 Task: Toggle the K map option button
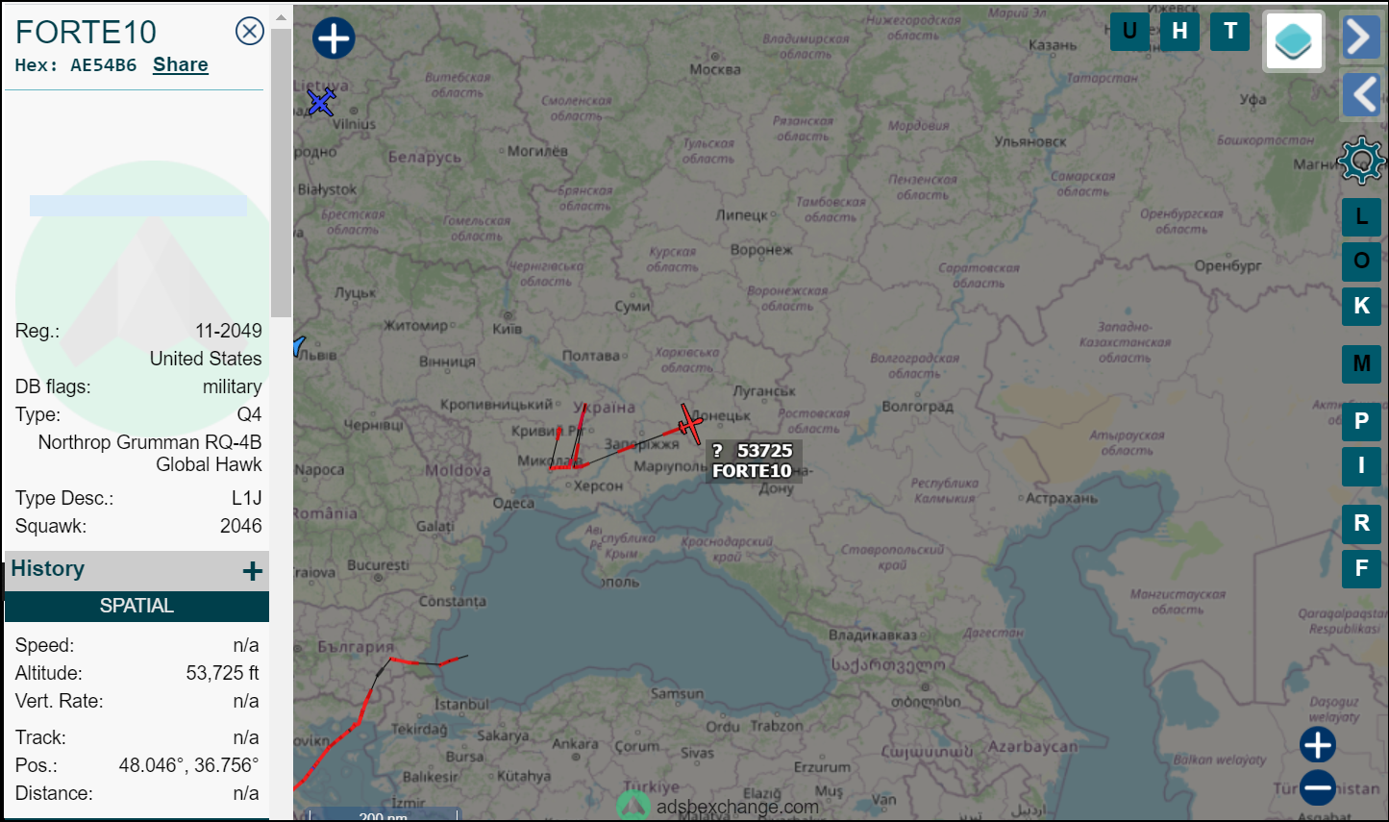coord(1361,306)
